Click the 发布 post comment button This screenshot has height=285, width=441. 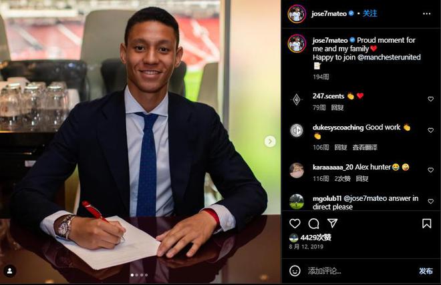[x=426, y=271]
